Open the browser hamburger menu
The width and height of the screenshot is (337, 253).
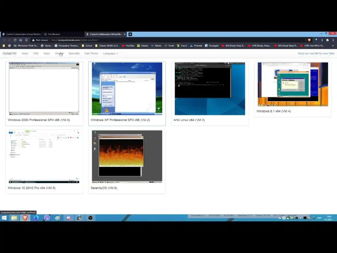(x=333, y=40)
